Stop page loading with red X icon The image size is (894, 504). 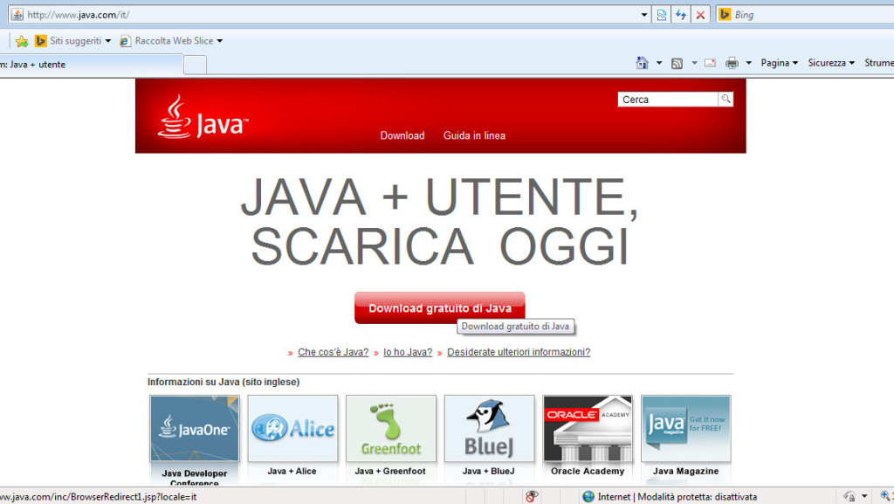[700, 15]
